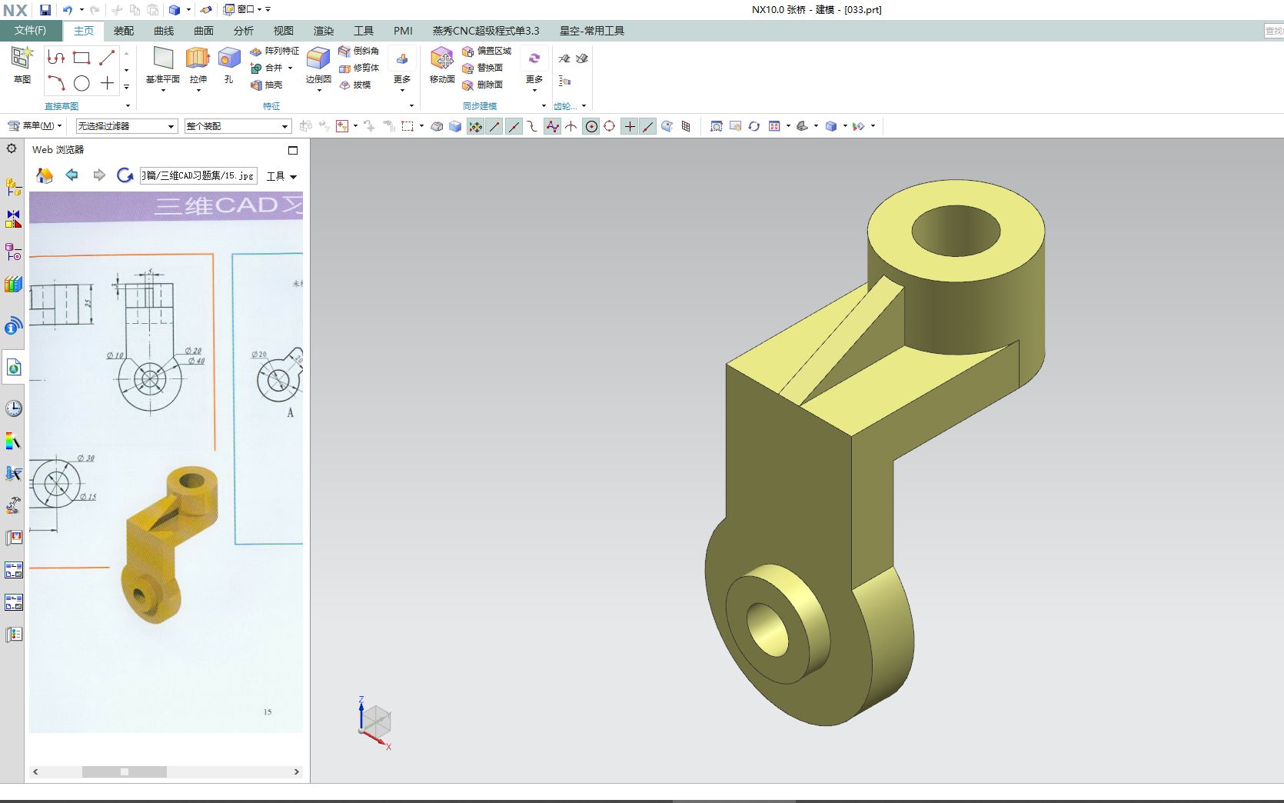Viewport: 1284px width, 803px height.
Task: Select the Point sketch tool
Action: coord(107,82)
